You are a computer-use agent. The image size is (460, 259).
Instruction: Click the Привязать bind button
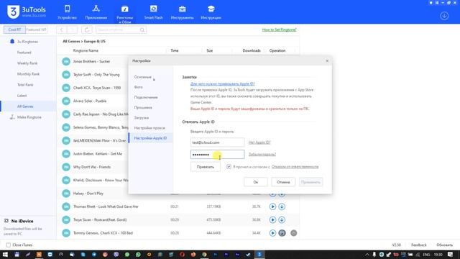[x=206, y=167]
